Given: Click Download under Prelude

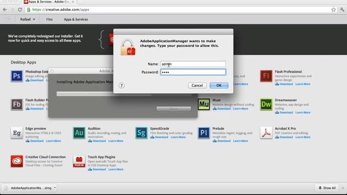Looking at the screenshot, I should point(222,141).
